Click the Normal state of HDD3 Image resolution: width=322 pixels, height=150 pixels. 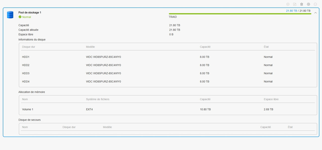click(268, 73)
